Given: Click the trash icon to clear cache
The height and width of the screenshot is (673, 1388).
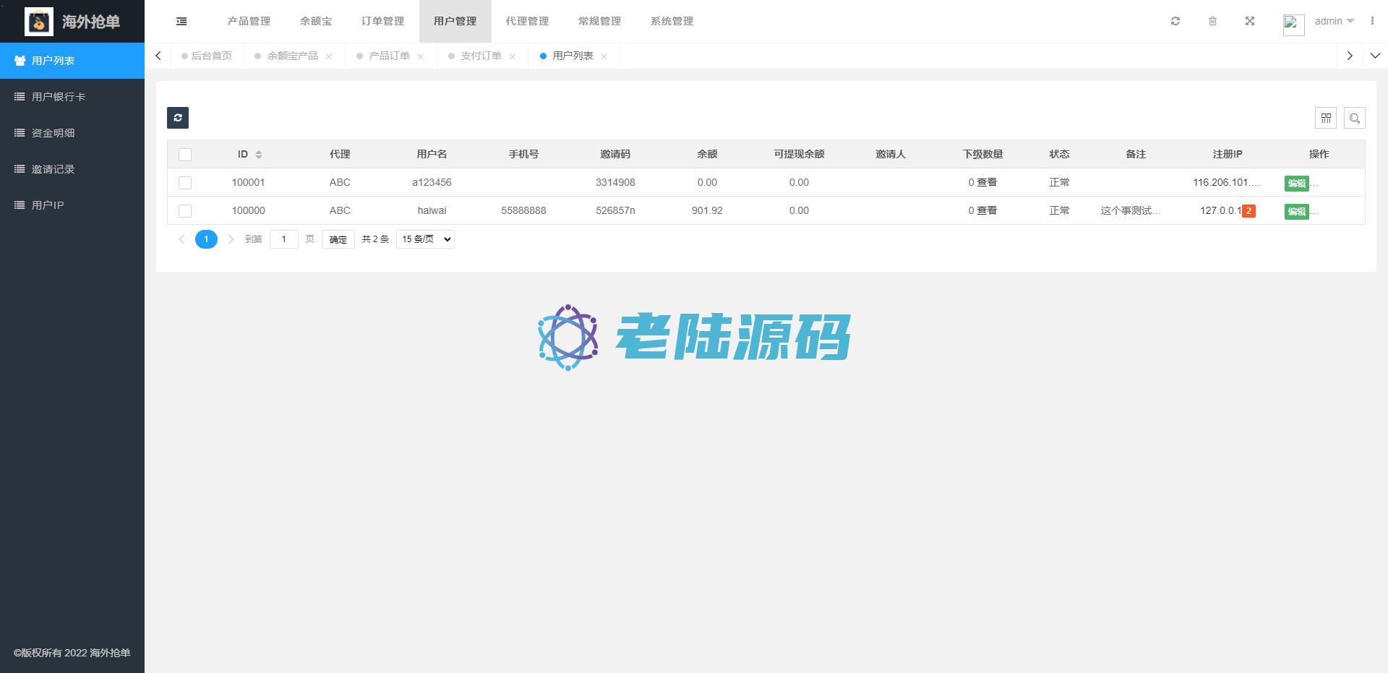Looking at the screenshot, I should [1213, 22].
